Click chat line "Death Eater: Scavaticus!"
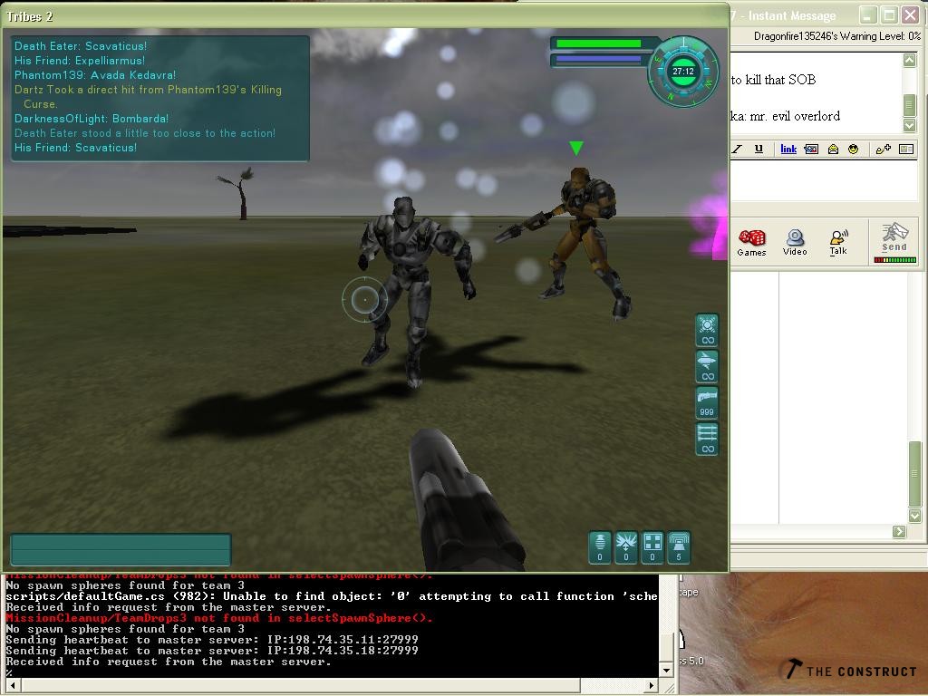928x696 pixels. (x=81, y=46)
